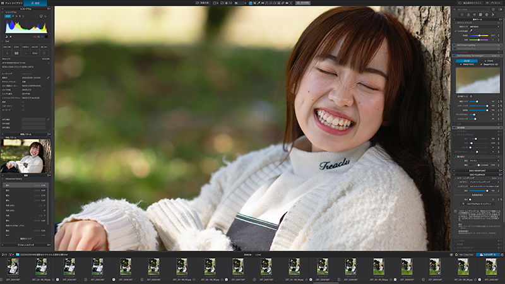Screen dimensions: 505x284
Task: Click the corrections search field
Action: [472, 9]
